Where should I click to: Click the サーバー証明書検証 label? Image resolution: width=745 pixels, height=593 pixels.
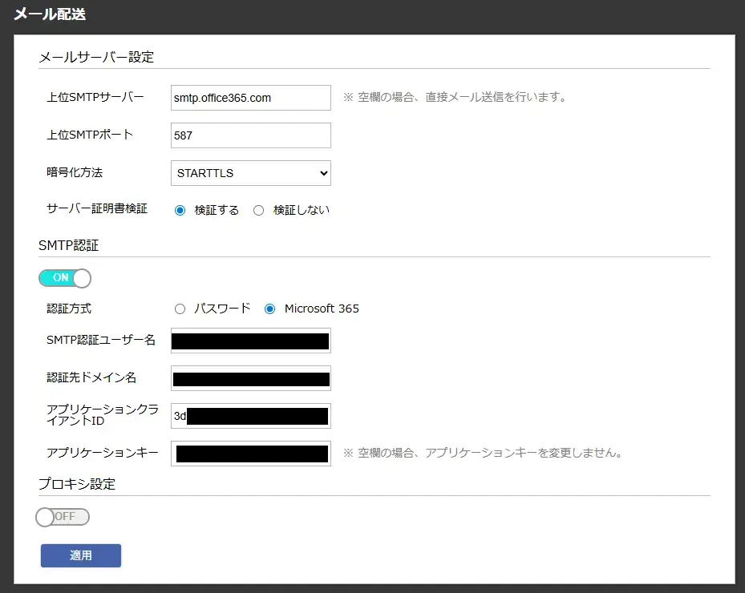coord(97,208)
